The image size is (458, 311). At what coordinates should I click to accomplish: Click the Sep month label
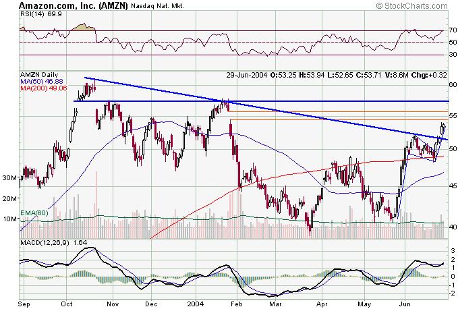pyautogui.click(x=24, y=304)
